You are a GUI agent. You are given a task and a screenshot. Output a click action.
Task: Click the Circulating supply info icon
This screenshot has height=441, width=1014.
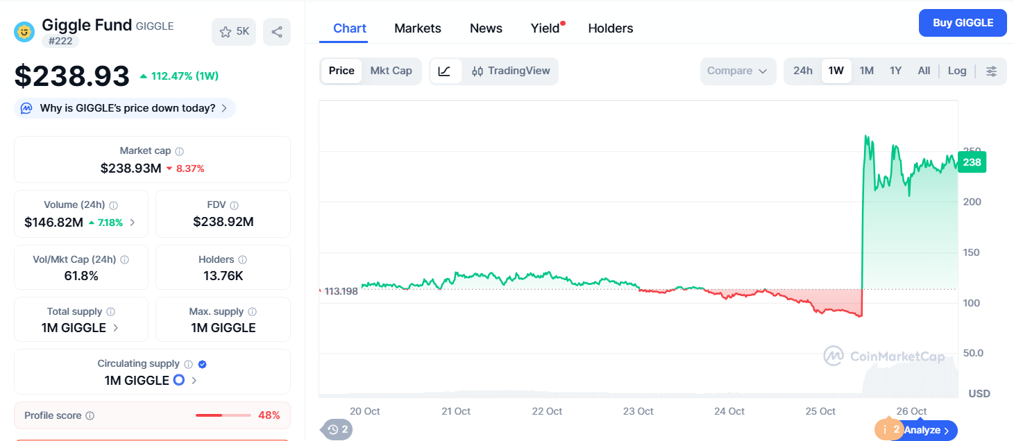(x=187, y=364)
